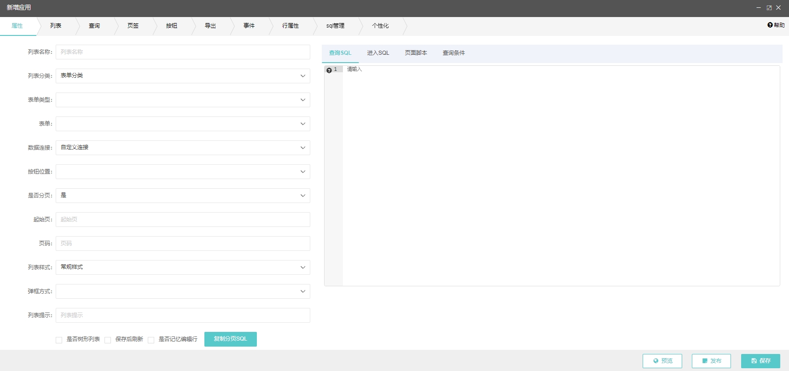
Task: Check the 是否记忆编辑行 checkbox
Action: (x=151, y=340)
